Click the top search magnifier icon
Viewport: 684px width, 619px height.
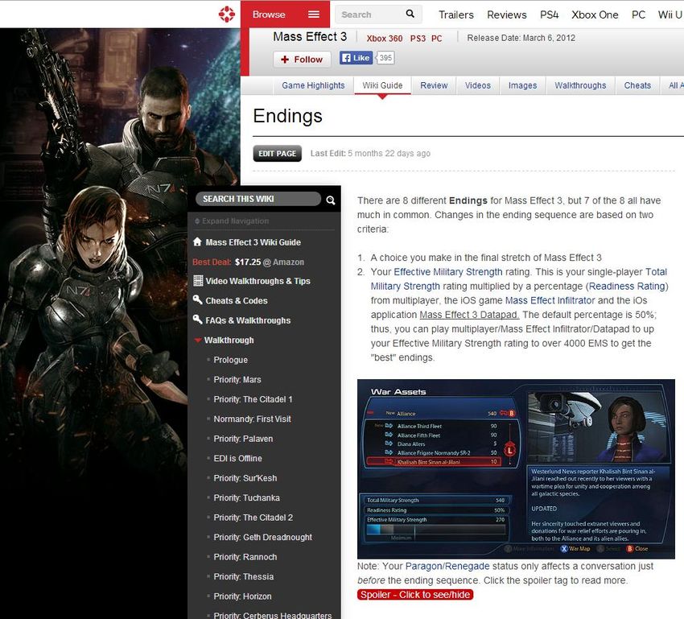(410, 14)
